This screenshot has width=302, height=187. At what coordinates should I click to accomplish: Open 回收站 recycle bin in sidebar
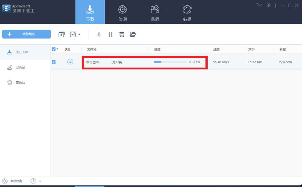tap(25, 83)
